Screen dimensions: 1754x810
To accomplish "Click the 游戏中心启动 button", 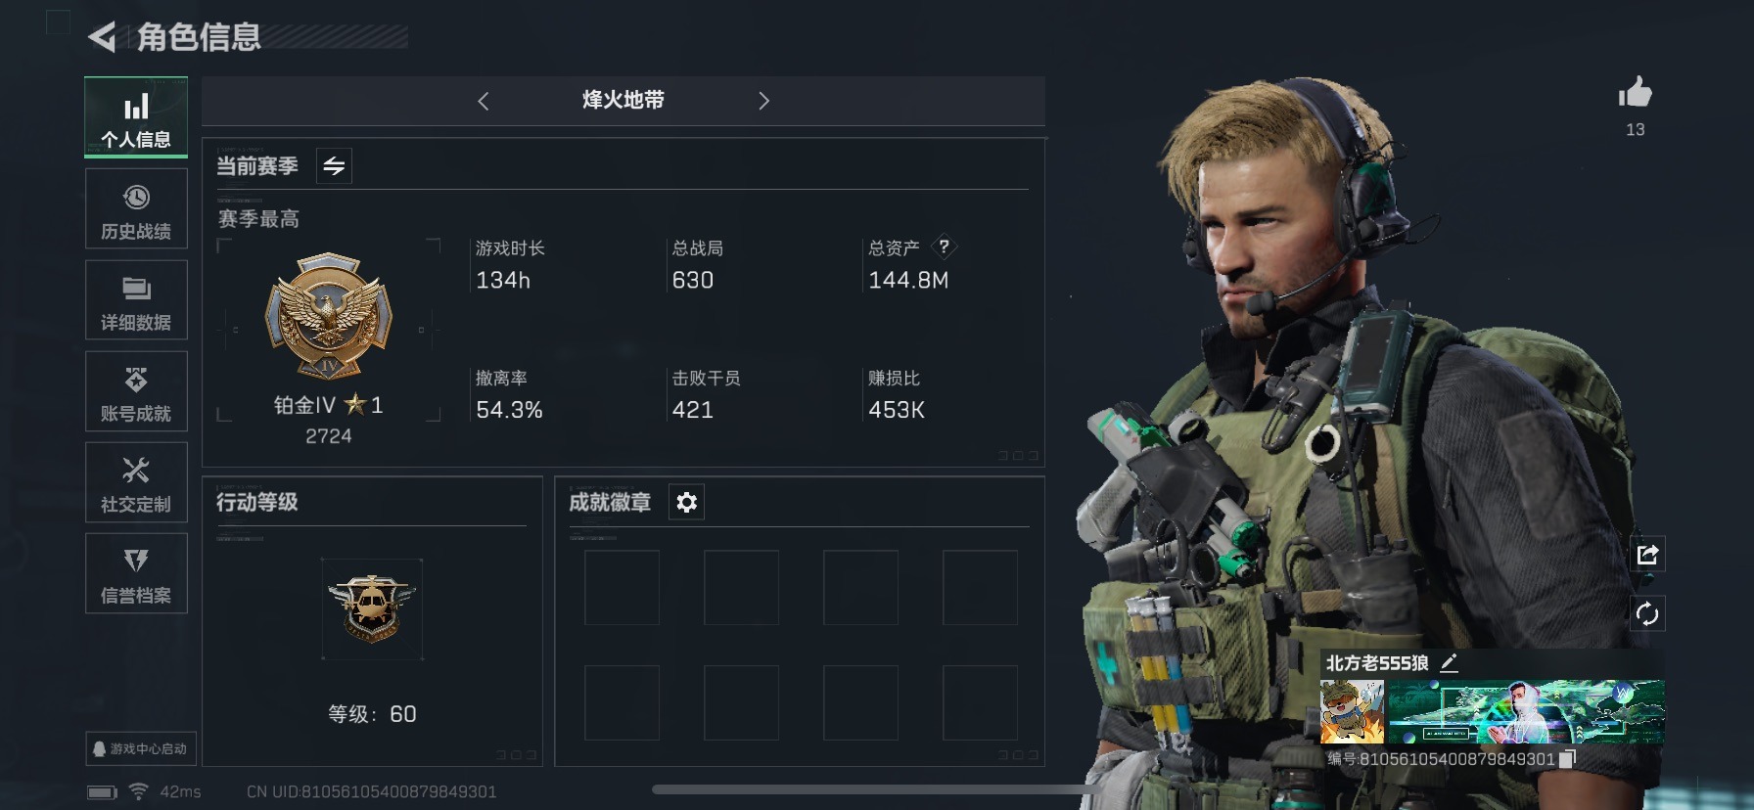I will coord(141,748).
